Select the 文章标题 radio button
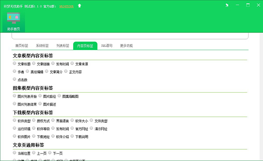Viewport: 263px width, 161px height. click(x=14, y=63)
